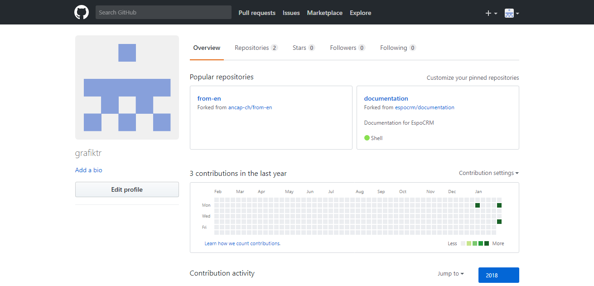Switch to the Stars tab
The width and height of the screenshot is (594, 286).
tap(304, 48)
